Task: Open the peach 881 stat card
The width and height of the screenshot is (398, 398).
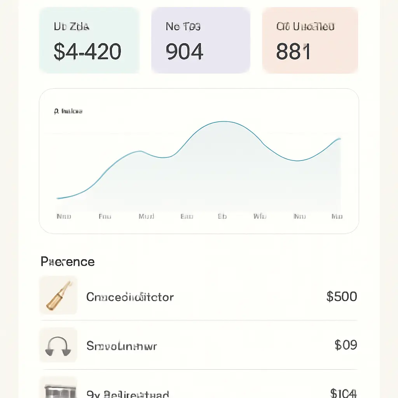Action: pyautogui.click(x=310, y=40)
